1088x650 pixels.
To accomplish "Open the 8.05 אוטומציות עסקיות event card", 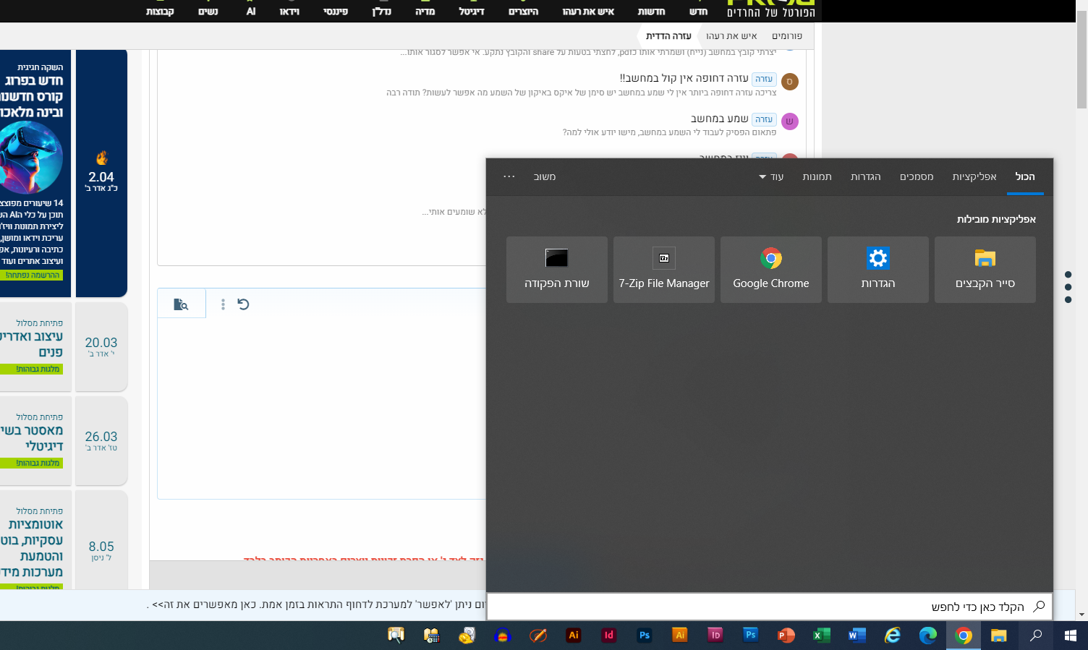I will tap(64, 541).
